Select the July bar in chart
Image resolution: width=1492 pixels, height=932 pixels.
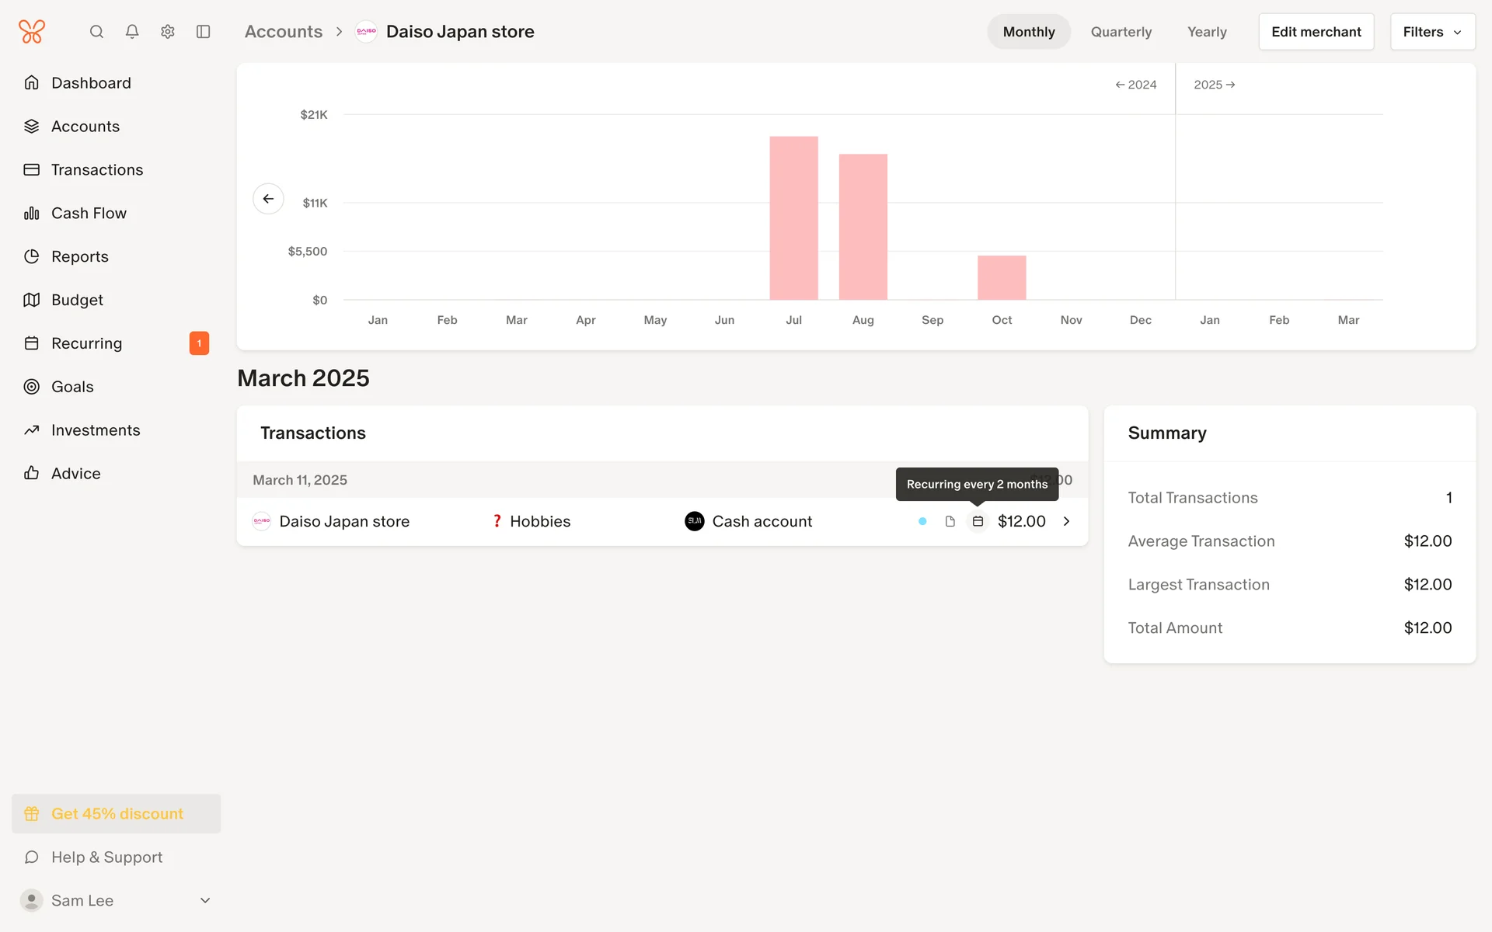coord(793,218)
